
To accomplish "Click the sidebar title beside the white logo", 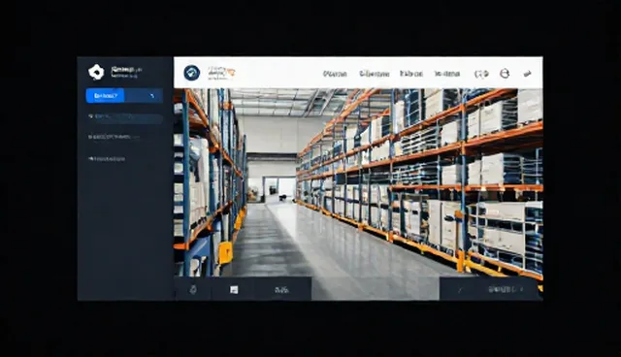I will 126,72.
